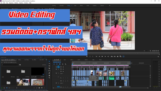Show workspace overflow chevrons
This screenshot has height=91, width=161.
[110, 6]
